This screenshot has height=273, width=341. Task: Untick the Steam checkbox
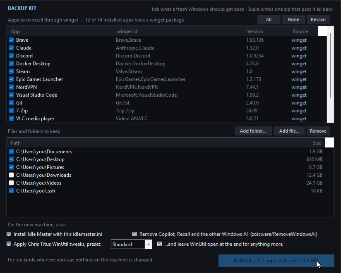click(11, 71)
